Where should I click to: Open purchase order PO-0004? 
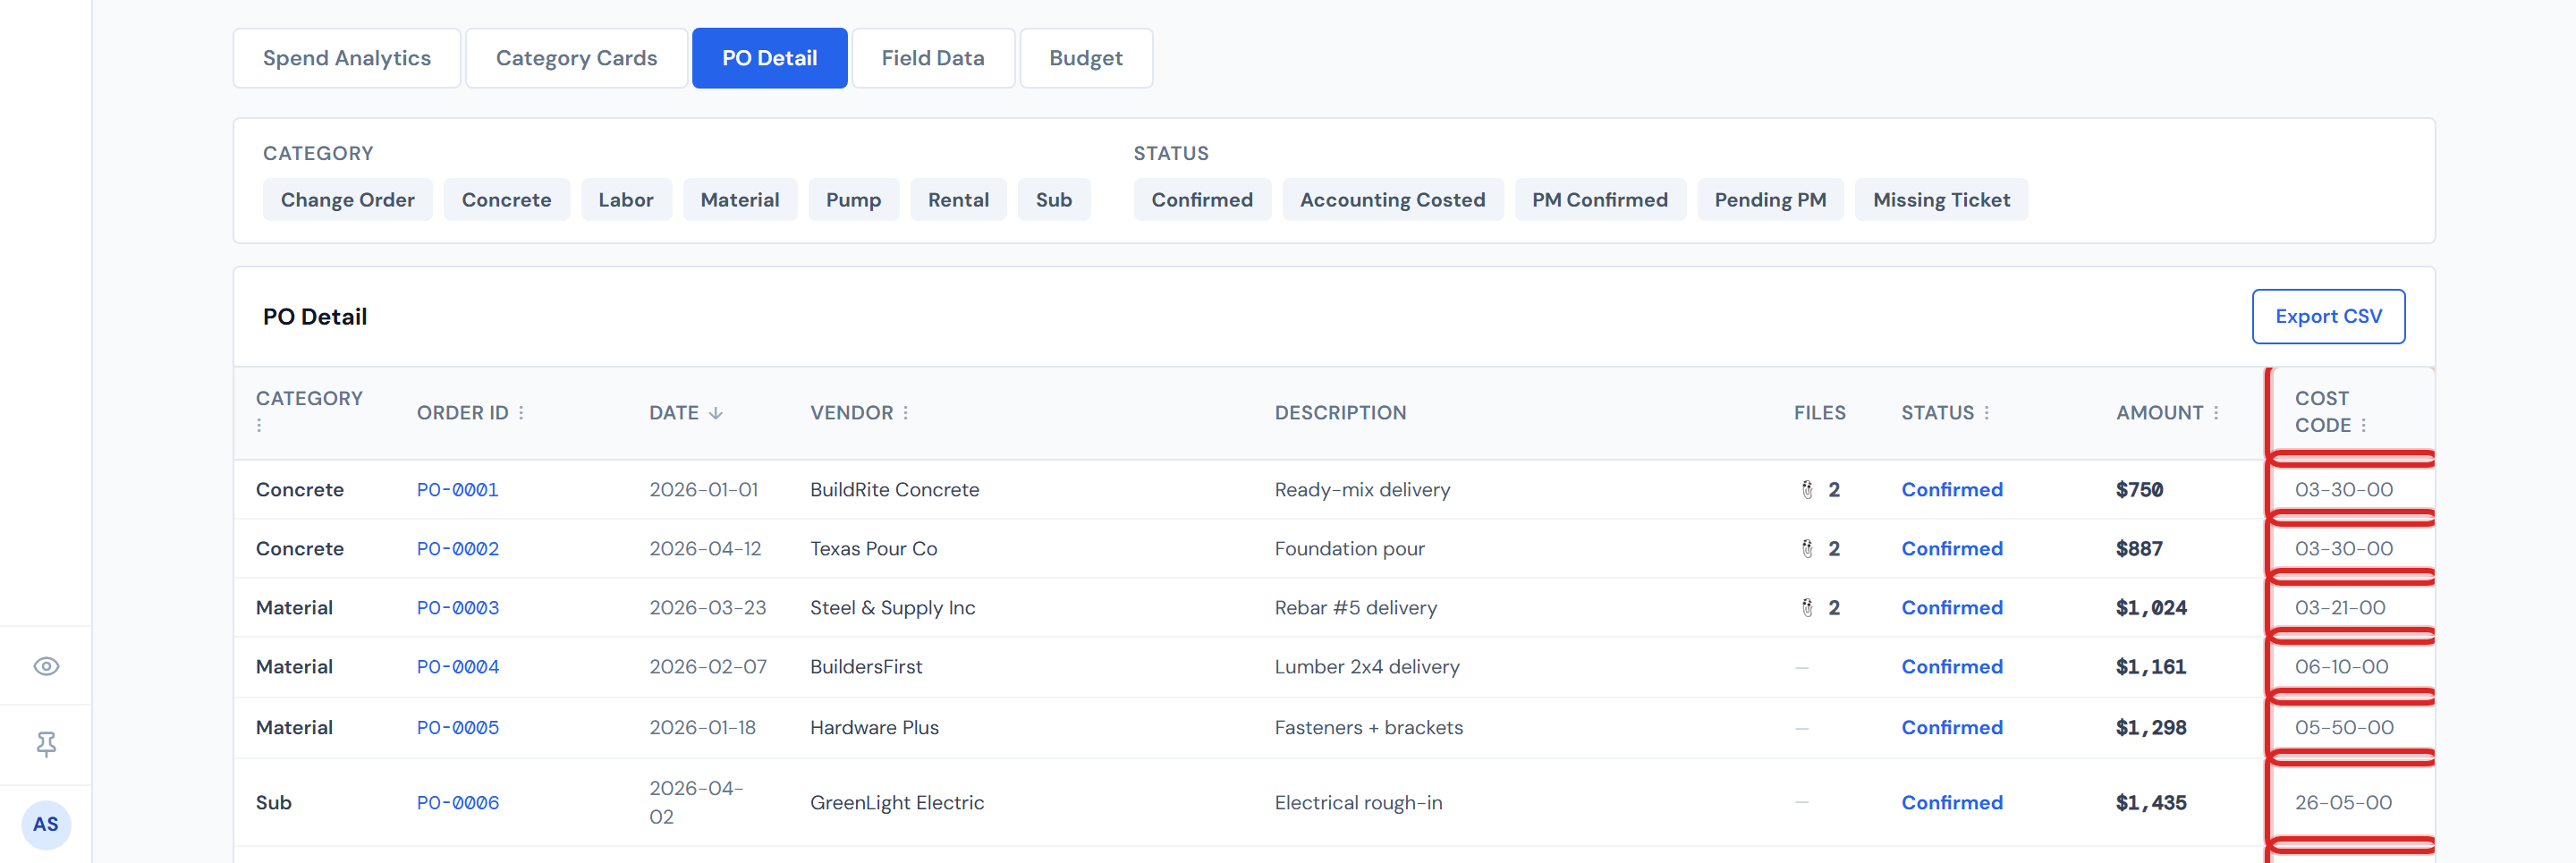[458, 667]
